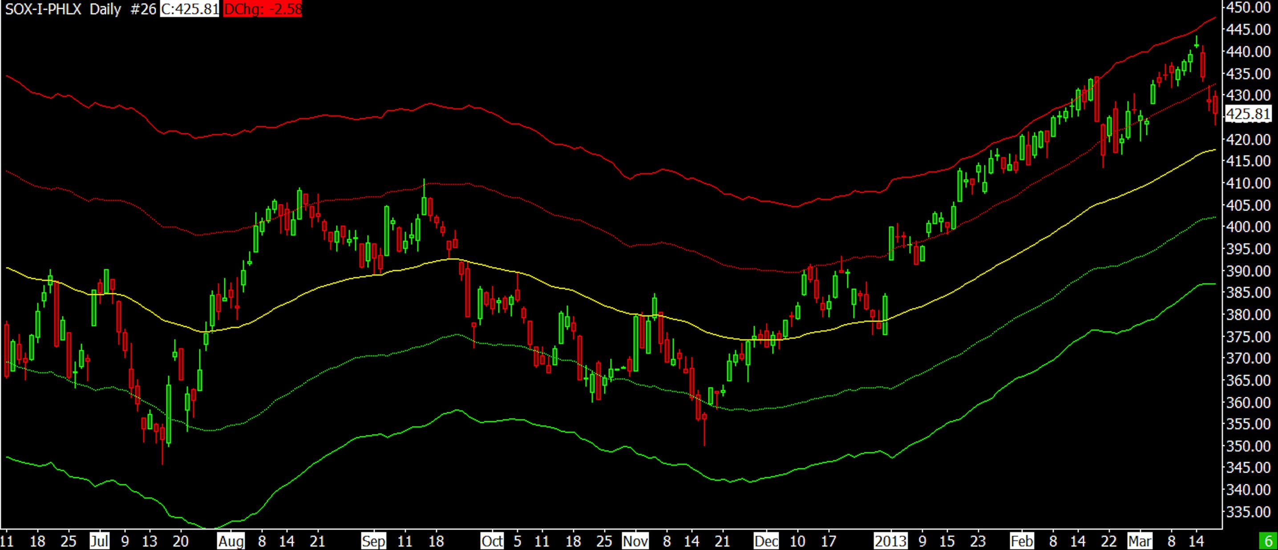Select the 'Oct' month marker

(492, 541)
